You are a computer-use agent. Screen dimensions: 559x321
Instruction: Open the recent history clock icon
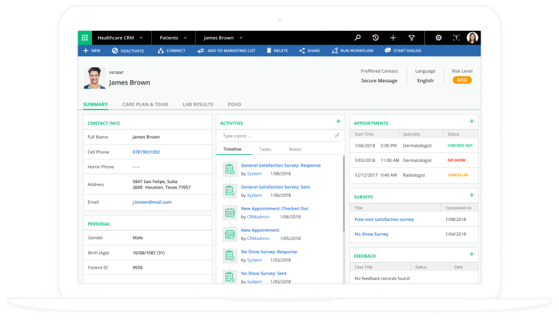tap(376, 38)
